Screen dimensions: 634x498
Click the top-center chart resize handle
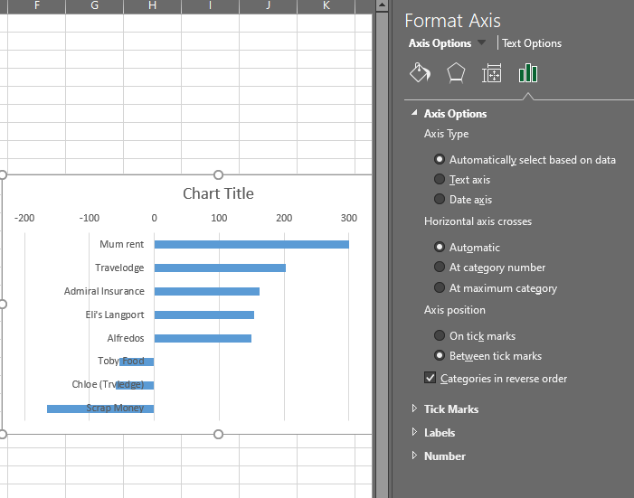coord(218,174)
